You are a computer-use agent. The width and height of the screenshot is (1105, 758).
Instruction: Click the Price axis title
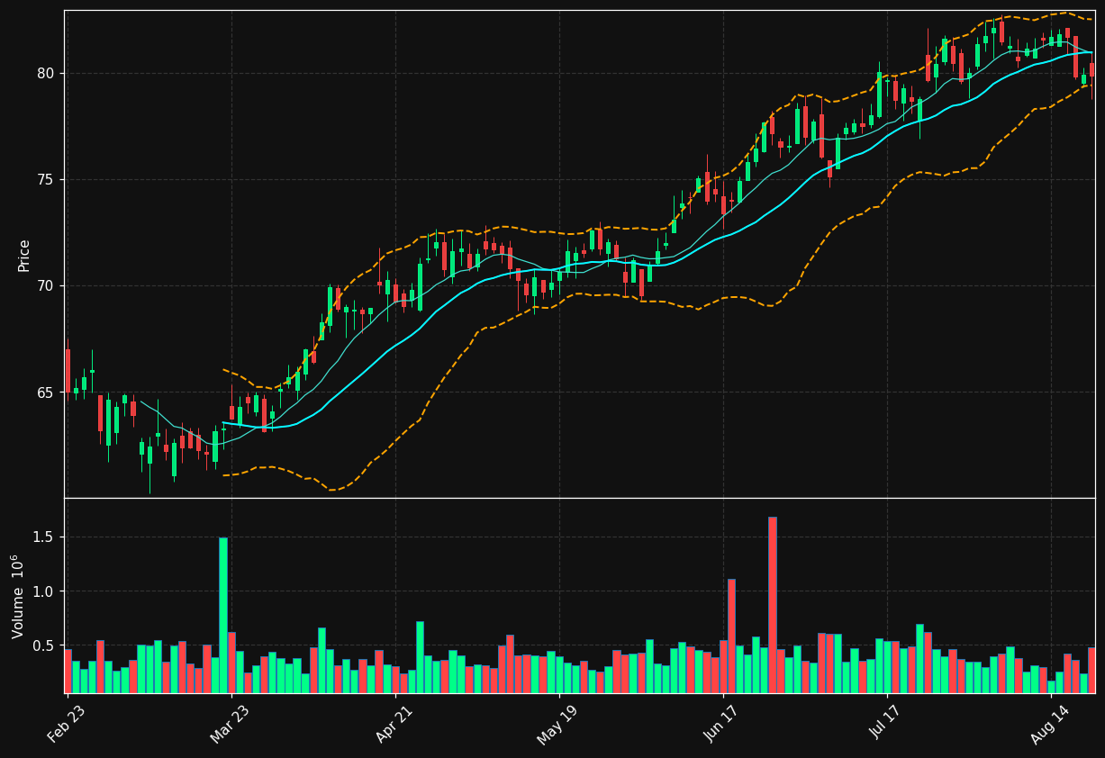click(24, 255)
